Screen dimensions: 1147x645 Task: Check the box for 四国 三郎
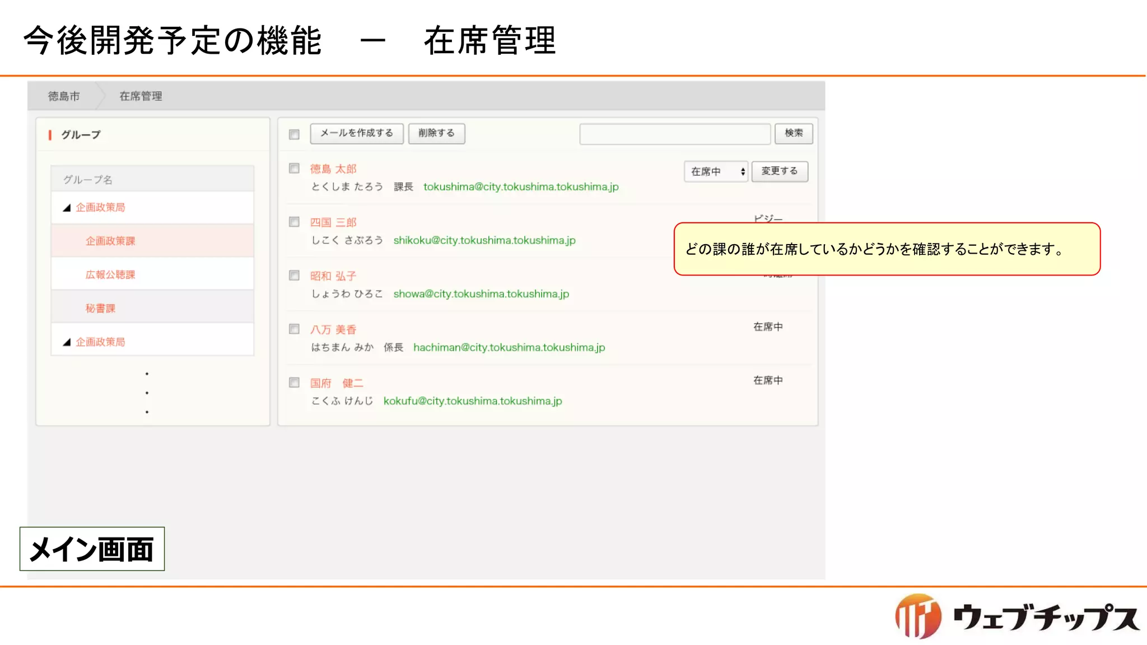(294, 222)
